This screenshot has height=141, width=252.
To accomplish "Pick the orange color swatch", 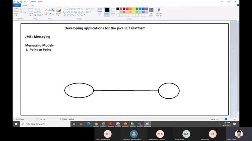I will 130,9.
